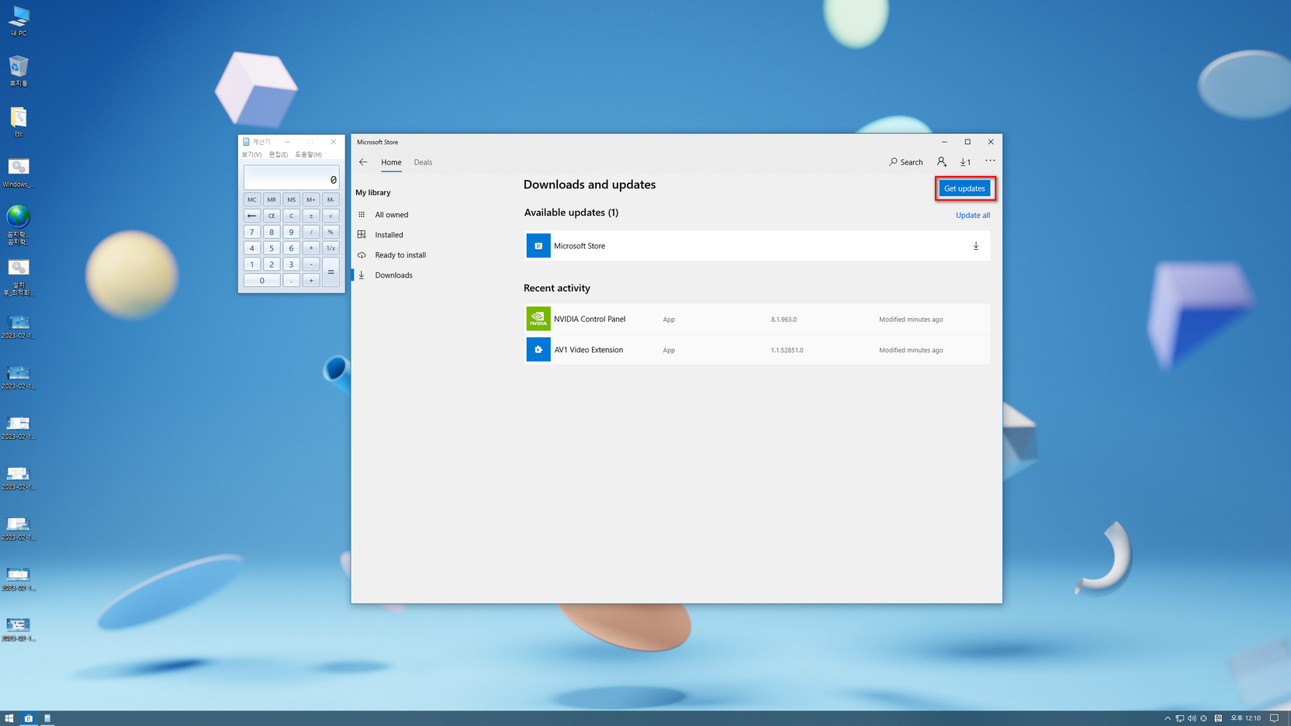The width and height of the screenshot is (1291, 726).
Task: Click digit 0 in Calculator
Action: 262,281
